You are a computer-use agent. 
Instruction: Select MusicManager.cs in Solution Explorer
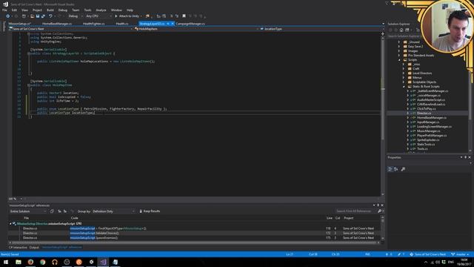coord(429,131)
